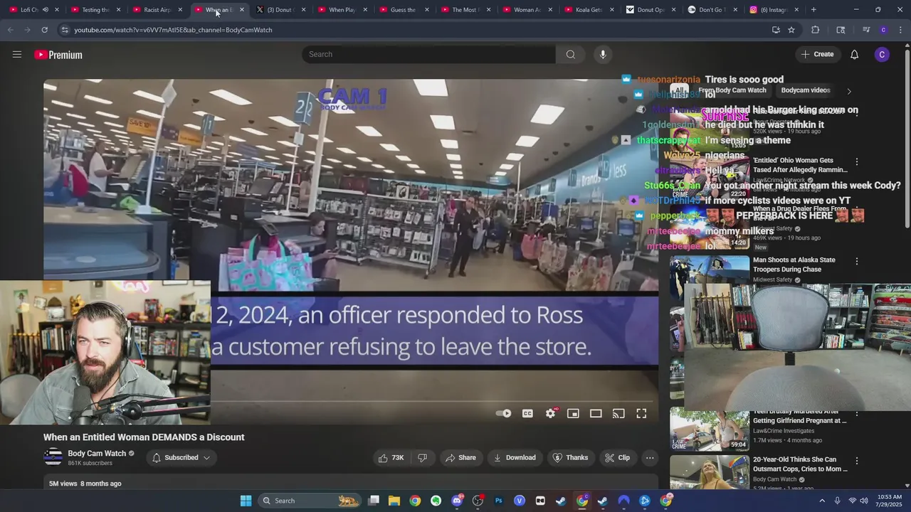Click the Clip button
Image resolution: width=911 pixels, height=512 pixels.
point(617,458)
